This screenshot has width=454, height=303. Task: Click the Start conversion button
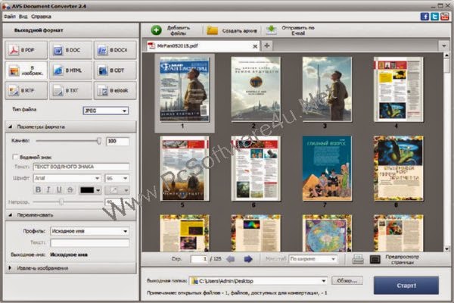(406, 286)
